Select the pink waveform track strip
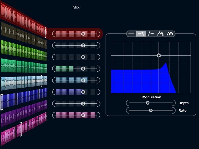The image size is (199, 149). (24, 129)
